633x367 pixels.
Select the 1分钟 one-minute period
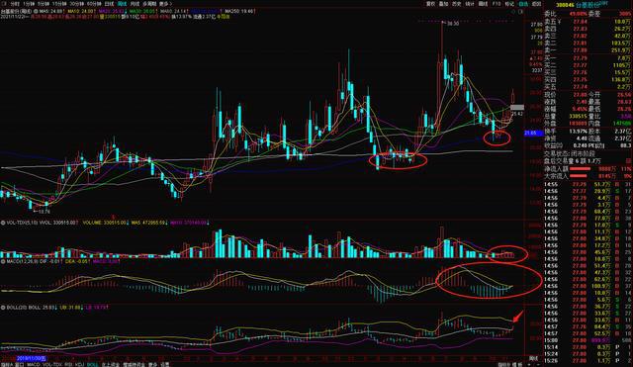[29, 4]
